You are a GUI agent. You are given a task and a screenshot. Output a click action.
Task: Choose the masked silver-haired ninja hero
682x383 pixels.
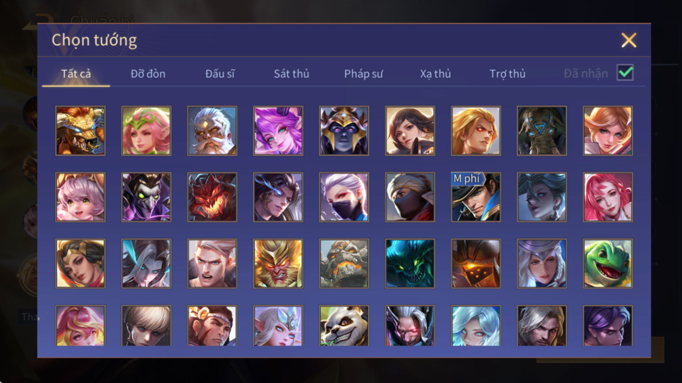[344, 197]
